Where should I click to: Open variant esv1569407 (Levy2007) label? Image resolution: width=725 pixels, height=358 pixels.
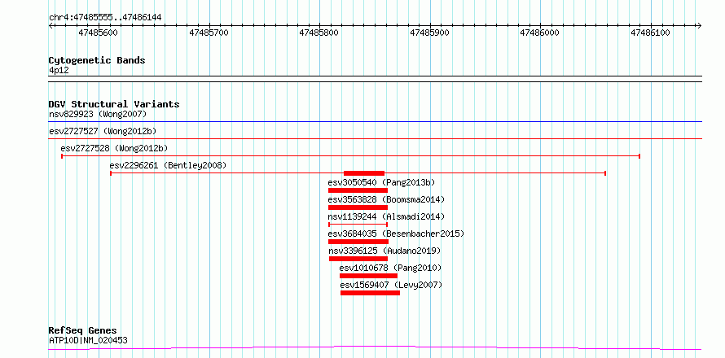coord(391,285)
